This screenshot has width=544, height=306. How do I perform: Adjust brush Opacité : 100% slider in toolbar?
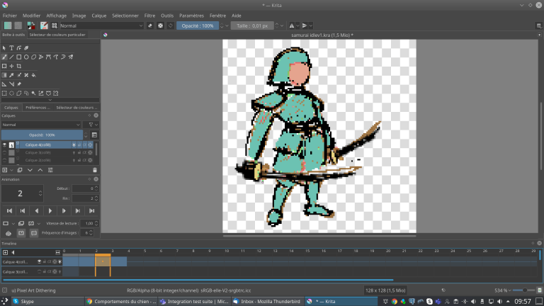[x=198, y=25]
